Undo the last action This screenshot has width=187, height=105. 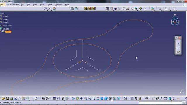[x=27, y=99]
